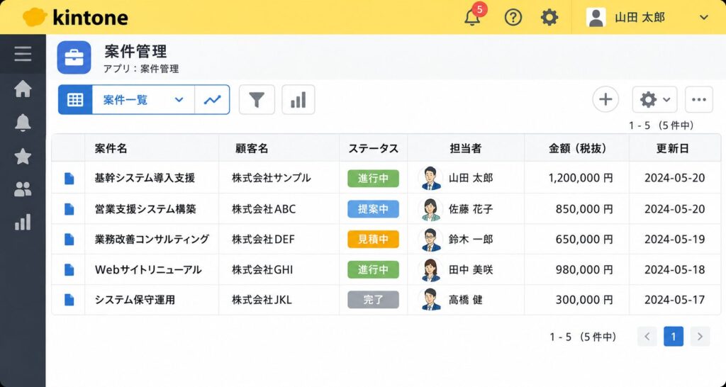Open the notifications bell in the header

point(472,18)
